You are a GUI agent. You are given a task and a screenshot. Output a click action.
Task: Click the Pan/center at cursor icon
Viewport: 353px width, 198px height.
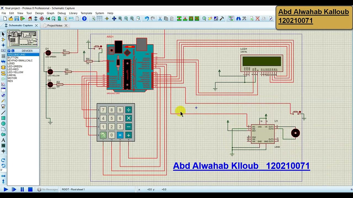click(114, 19)
